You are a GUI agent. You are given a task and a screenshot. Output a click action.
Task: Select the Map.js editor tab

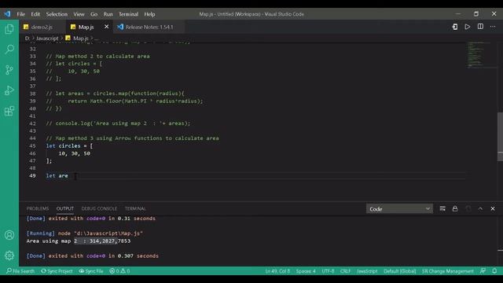[86, 27]
